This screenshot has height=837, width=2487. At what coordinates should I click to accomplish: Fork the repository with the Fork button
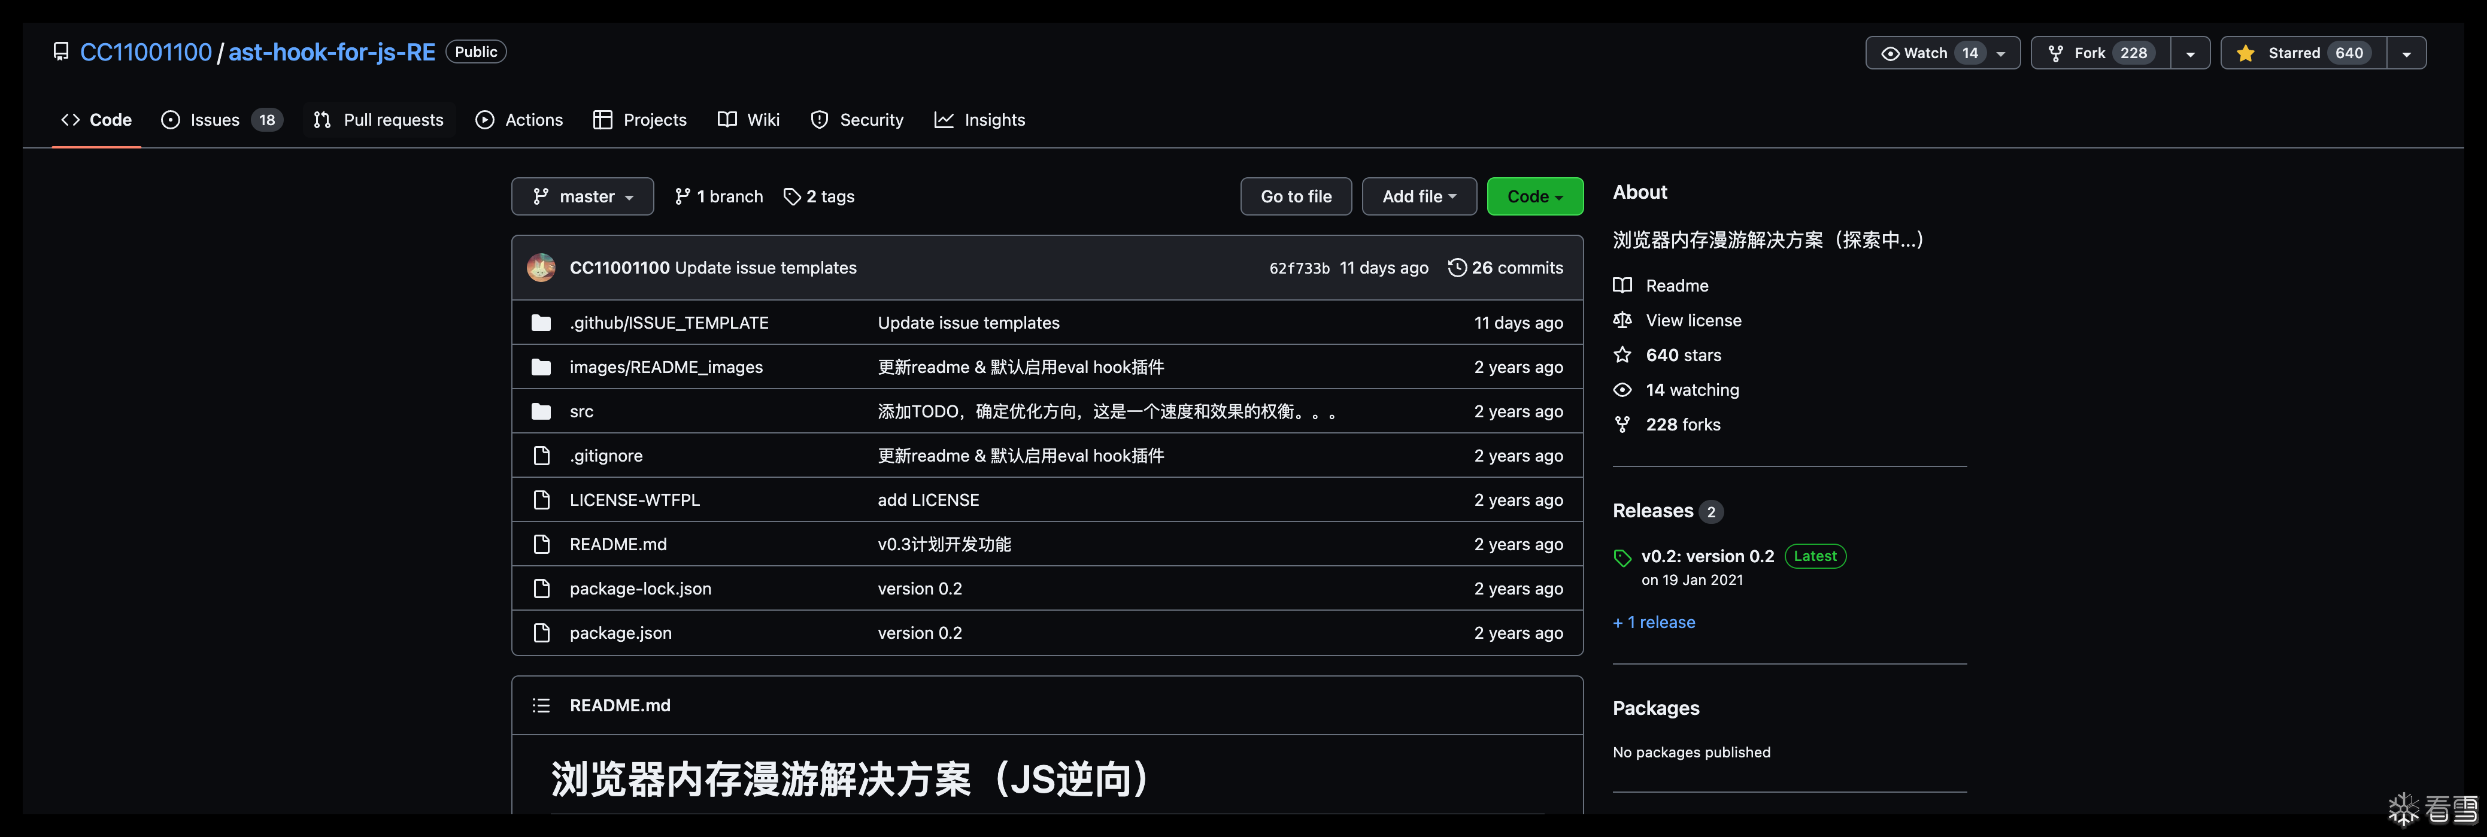[x=2101, y=53]
